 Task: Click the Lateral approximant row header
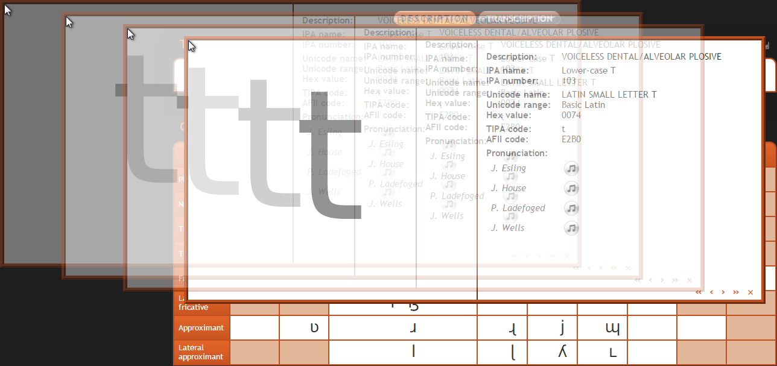[x=201, y=352]
